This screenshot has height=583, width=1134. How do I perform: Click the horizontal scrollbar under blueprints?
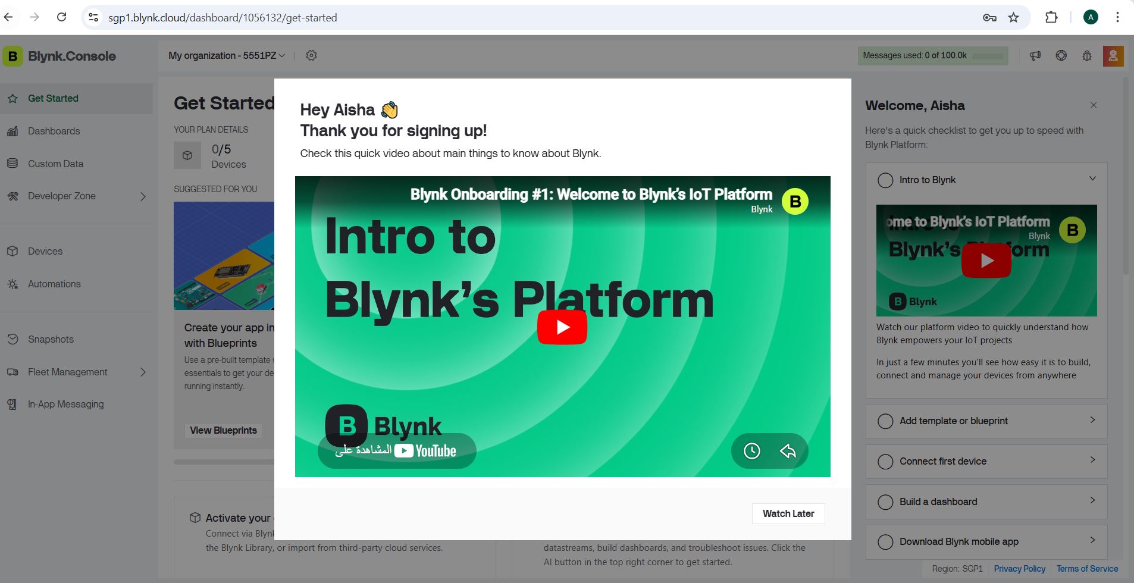(x=224, y=462)
